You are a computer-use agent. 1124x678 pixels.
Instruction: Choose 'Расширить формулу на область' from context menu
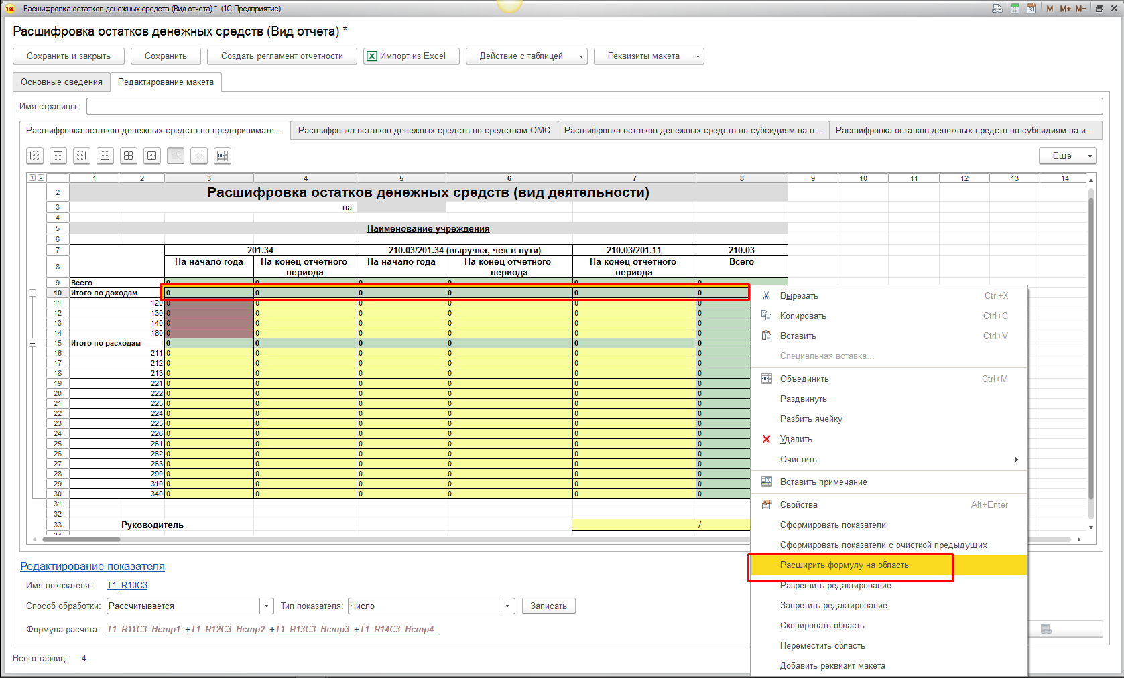point(844,565)
